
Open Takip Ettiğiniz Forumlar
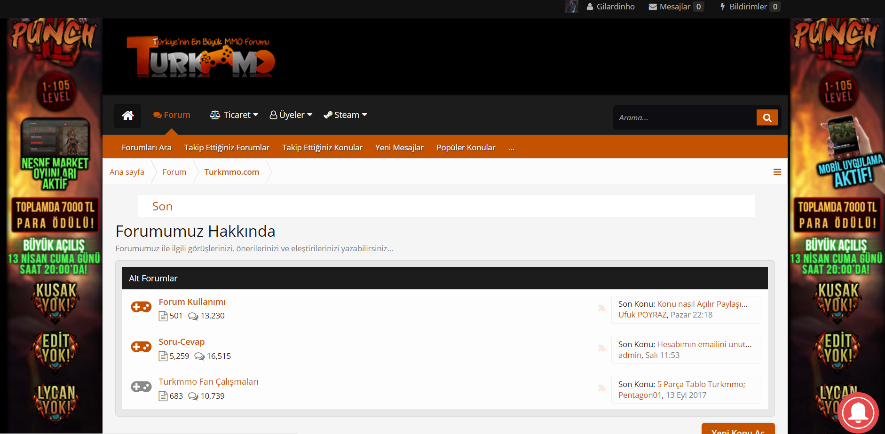[x=227, y=148]
